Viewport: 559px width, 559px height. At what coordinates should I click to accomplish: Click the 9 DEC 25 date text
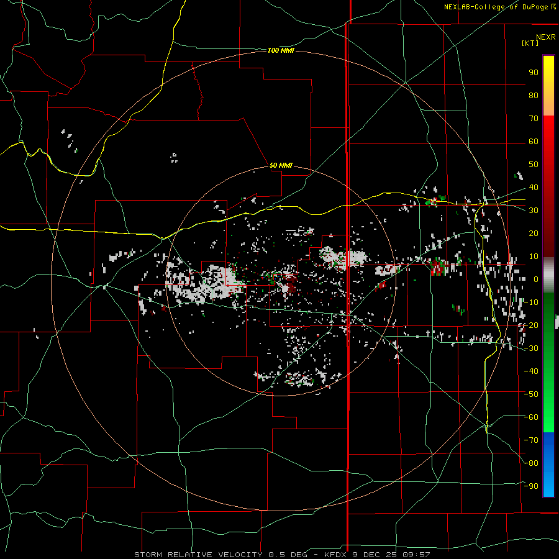[375, 555]
